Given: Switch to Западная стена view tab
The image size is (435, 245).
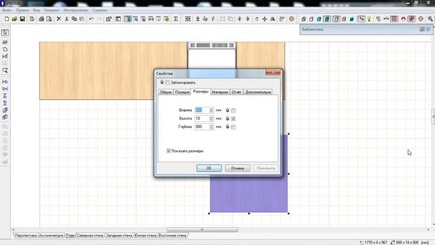Looking at the screenshot, I should pos(120,235).
